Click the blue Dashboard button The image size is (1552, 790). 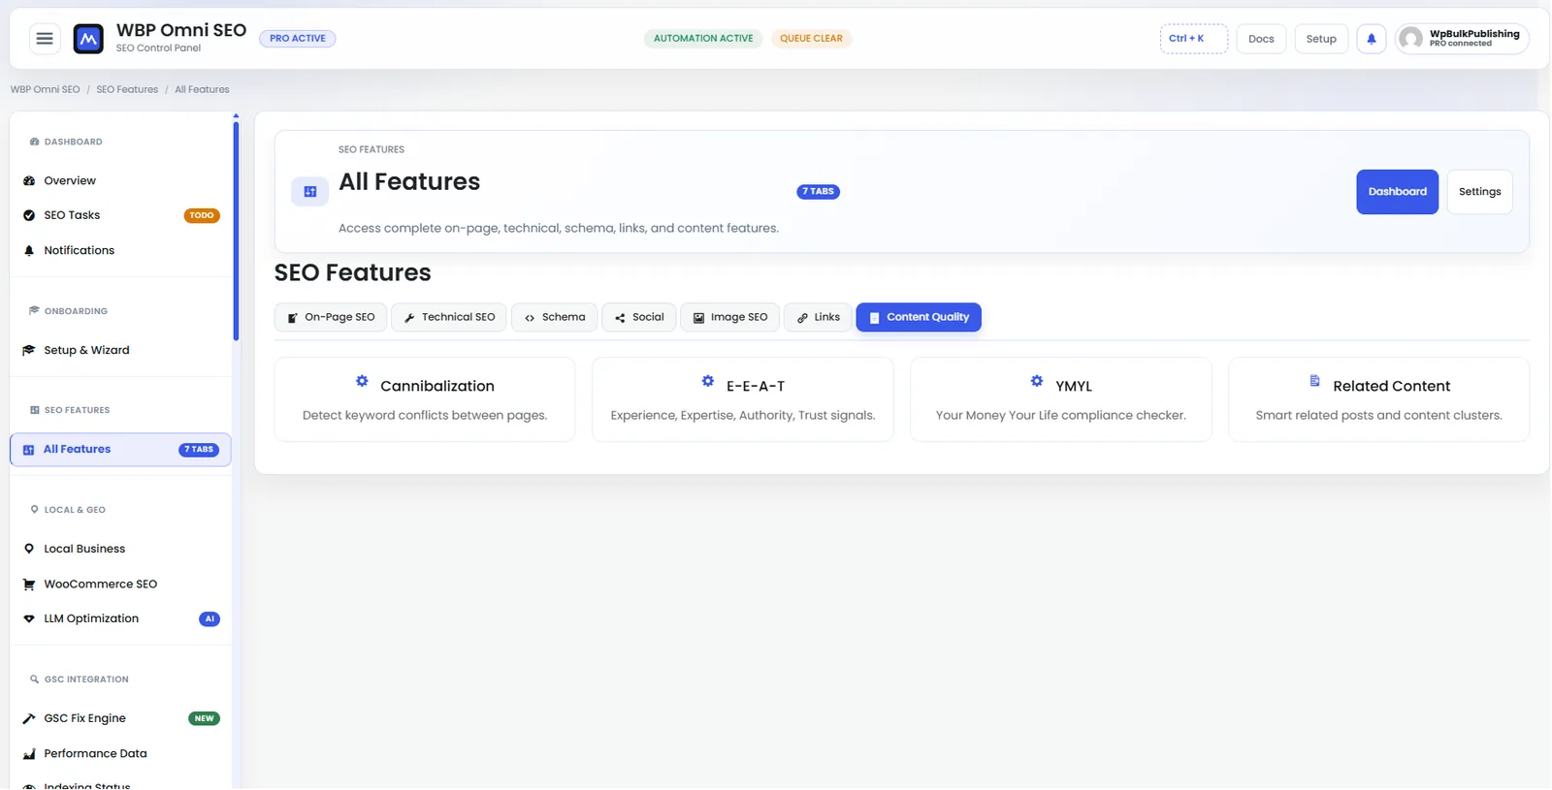1397,192
